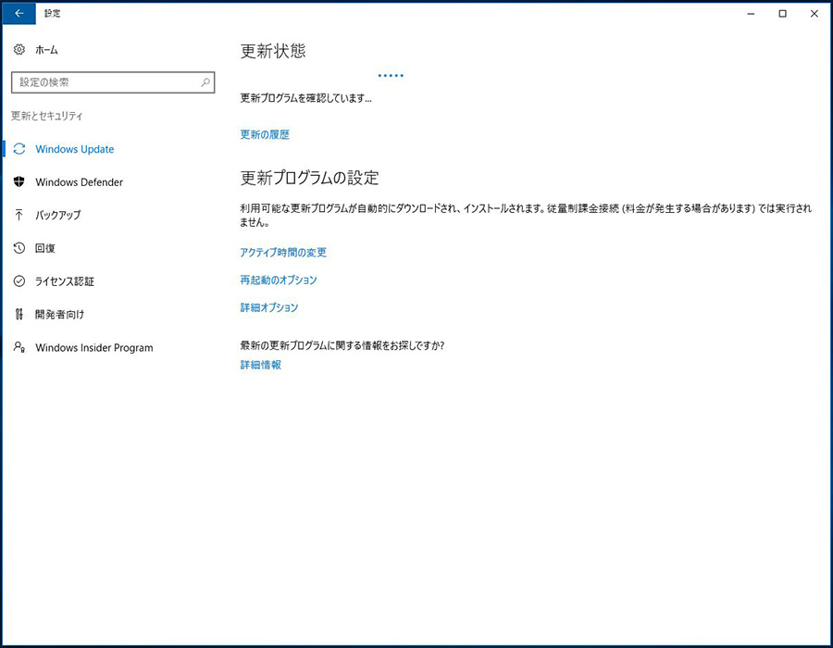Click the Home gear icon
This screenshot has height=648, width=833.
pyautogui.click(x=19, y=49)
